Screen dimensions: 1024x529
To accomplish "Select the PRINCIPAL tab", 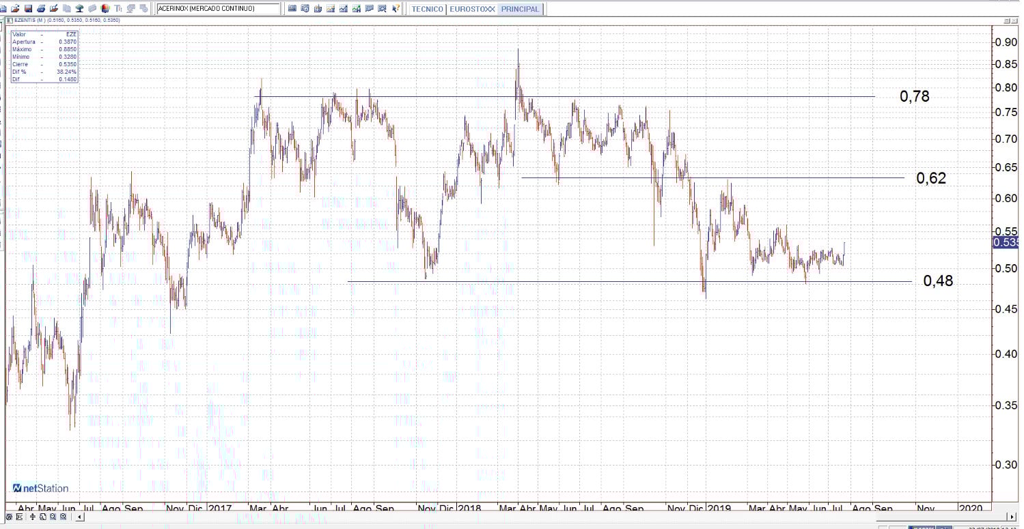I will pyautogui.click(x=520, y=9).
